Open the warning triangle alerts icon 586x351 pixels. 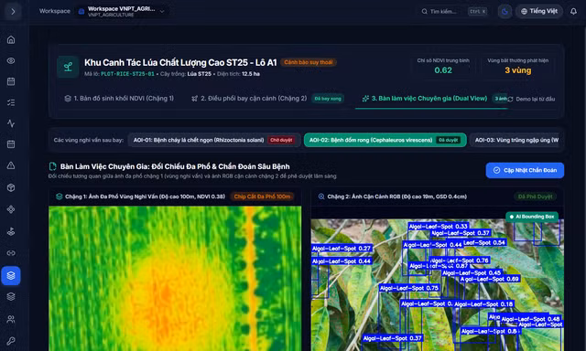[x=11, y=165]
